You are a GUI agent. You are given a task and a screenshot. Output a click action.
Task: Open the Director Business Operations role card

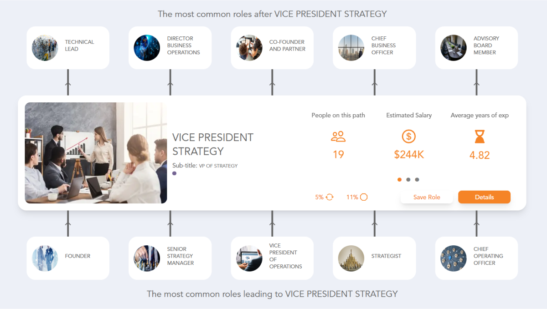[x=170, y=47]
